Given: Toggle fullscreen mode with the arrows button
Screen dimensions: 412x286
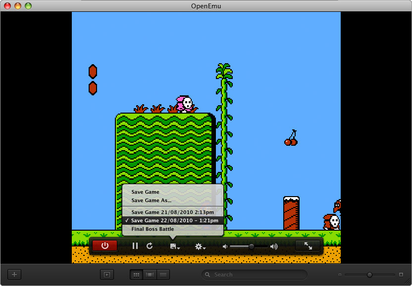Looking at the screenshot, I should [308, 245].
